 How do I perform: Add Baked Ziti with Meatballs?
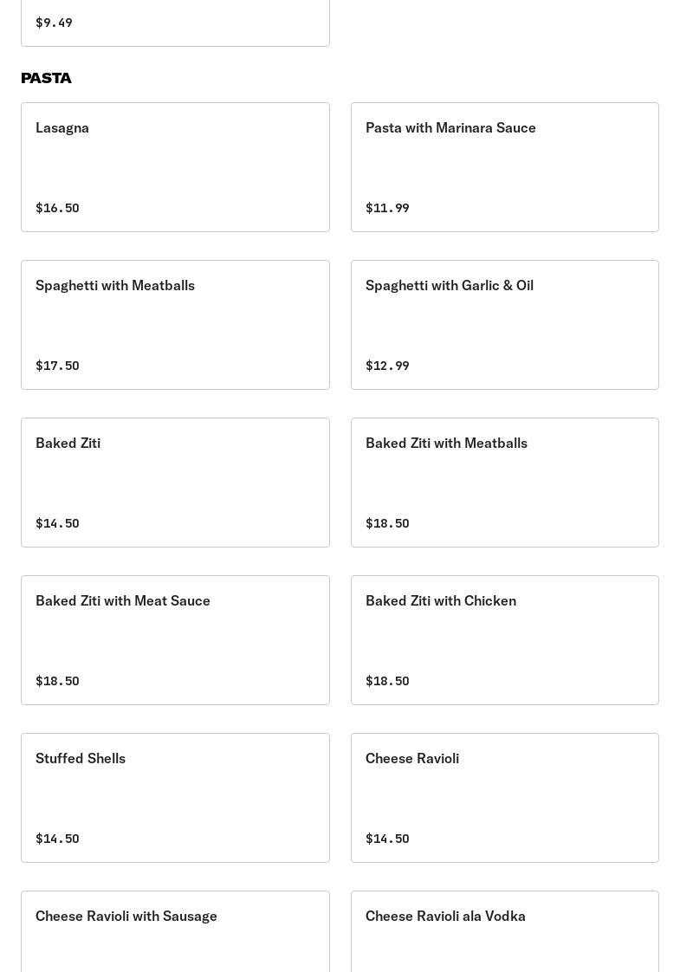coord(504,483)
